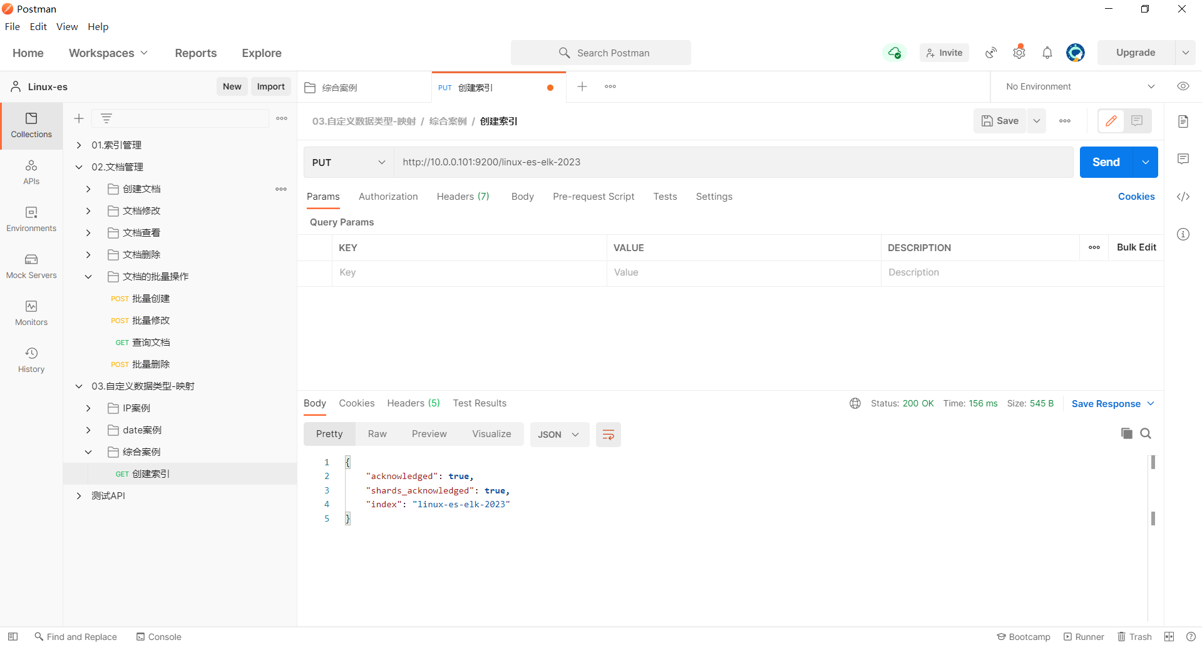Open the Workspaces dropdown
The width and height of the screenshot is (1202, 645).
[108, 53]
